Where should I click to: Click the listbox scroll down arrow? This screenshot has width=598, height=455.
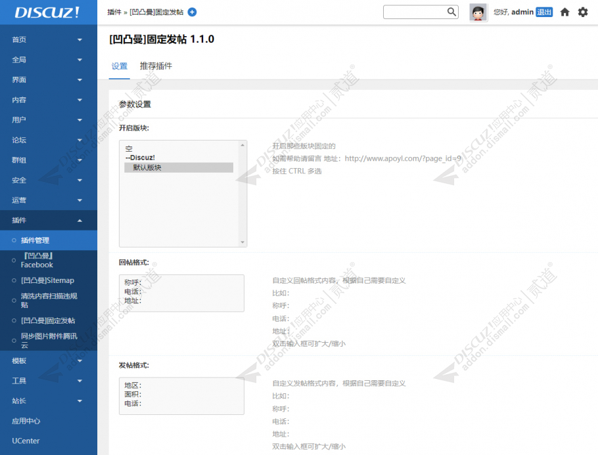242,242
